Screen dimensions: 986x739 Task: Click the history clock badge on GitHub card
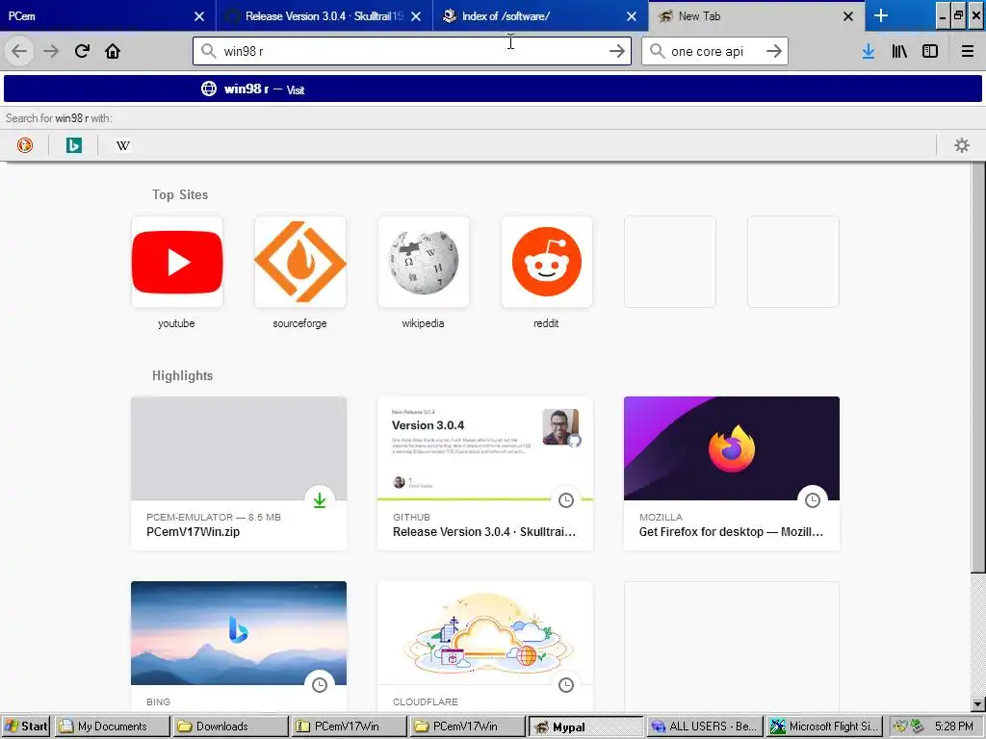tap(566, 500)
